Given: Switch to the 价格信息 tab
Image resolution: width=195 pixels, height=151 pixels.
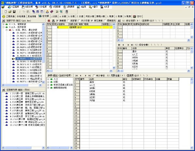Looking at the screenshot, I should point(21,17).
